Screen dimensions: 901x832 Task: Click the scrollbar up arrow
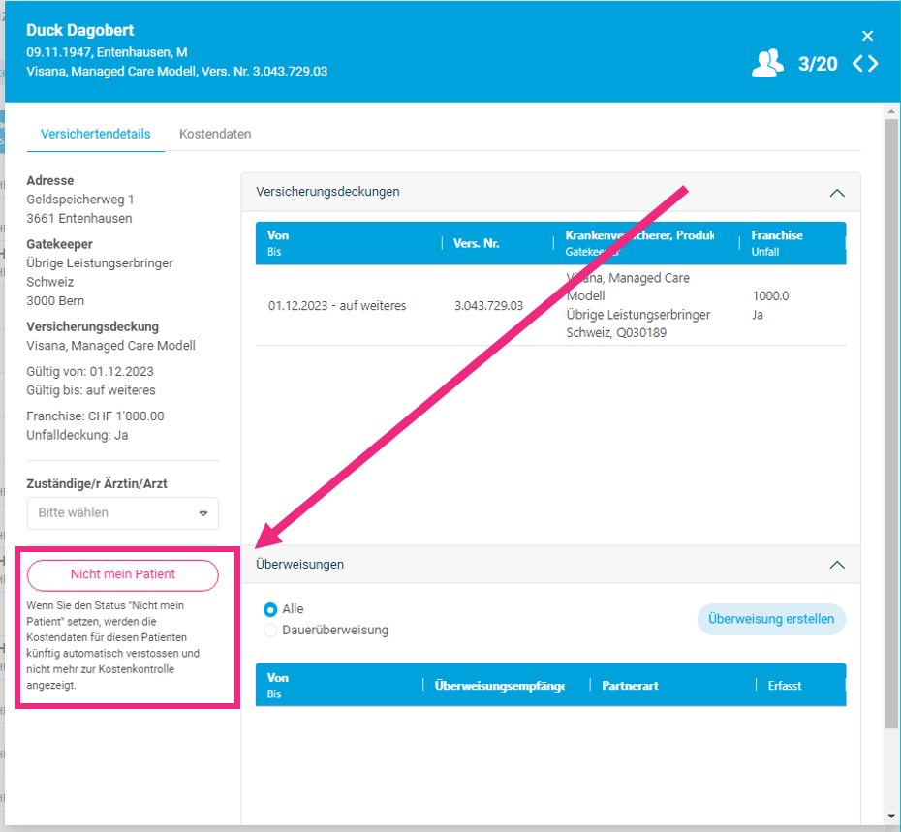click(890, 111)
